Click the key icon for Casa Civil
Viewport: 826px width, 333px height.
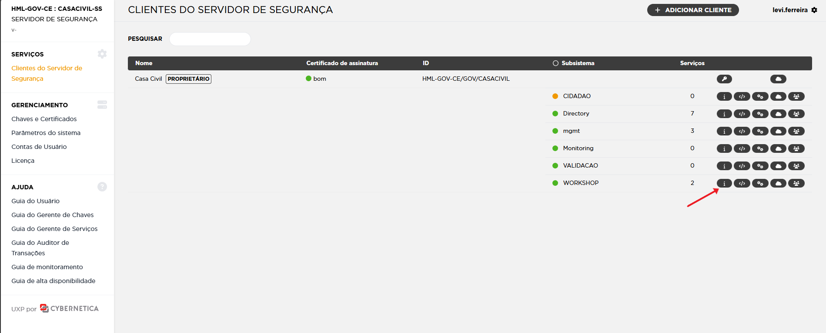coord(724,79)
